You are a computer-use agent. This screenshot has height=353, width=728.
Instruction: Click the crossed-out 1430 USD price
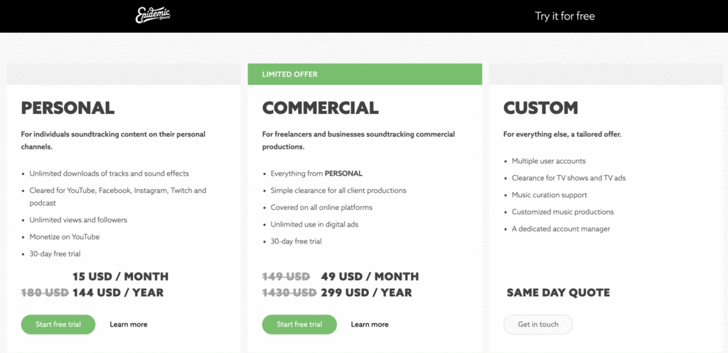pos(289,293)
